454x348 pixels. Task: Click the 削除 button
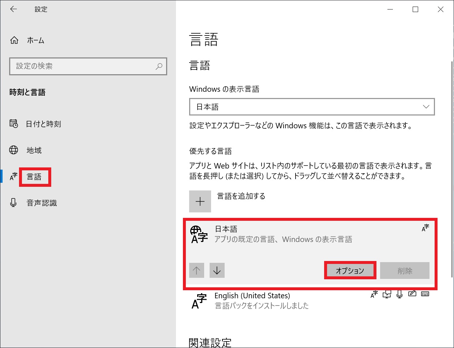(x=405, y=271)
